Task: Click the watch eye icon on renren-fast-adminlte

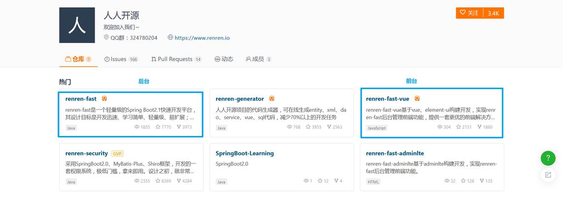Action: click(447, 181)
